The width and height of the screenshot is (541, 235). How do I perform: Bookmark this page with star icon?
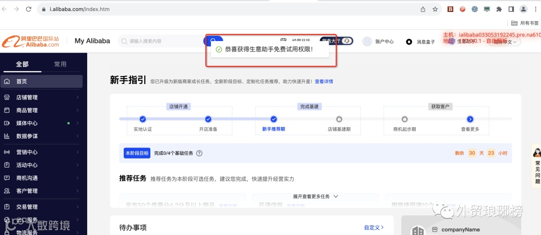[435, 9]
